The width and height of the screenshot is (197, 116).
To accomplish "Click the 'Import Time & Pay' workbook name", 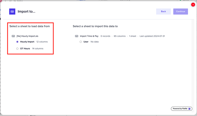I will point(89,36).
